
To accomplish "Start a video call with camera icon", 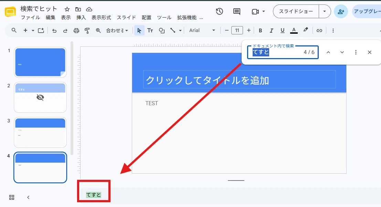I will click(255, 11).
